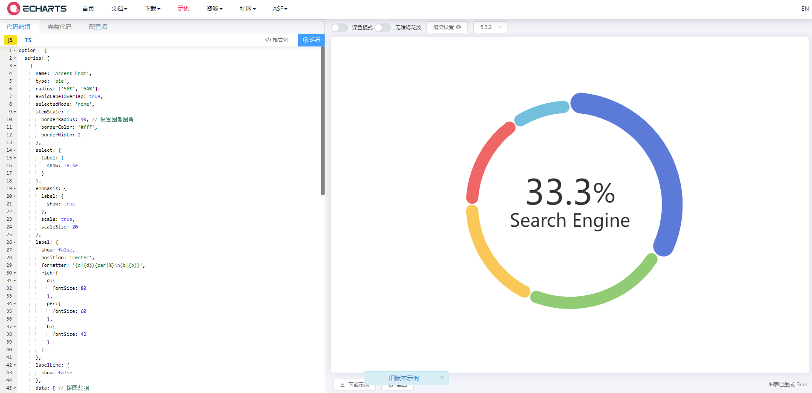Switch site language to EN

tap(805, 9)
